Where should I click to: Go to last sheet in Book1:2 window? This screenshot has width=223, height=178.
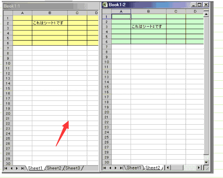click(x=121, y=168)
